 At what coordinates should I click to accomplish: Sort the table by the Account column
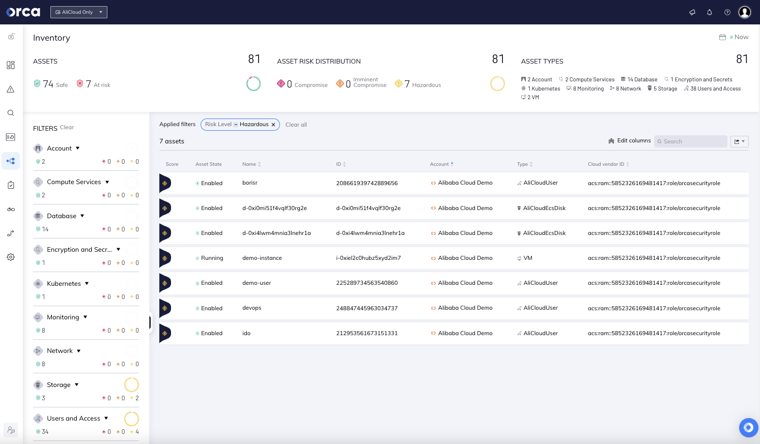click(441, 164)
